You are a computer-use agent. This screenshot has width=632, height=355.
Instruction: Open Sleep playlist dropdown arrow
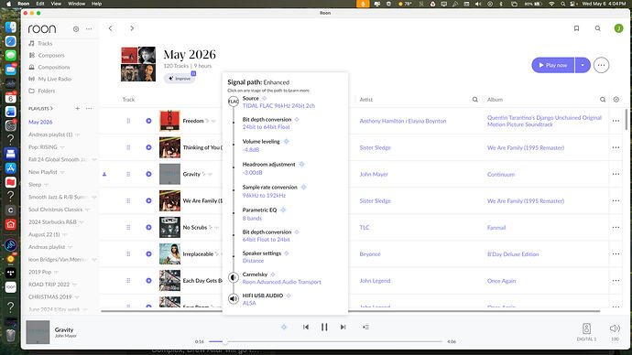[46, 185]
